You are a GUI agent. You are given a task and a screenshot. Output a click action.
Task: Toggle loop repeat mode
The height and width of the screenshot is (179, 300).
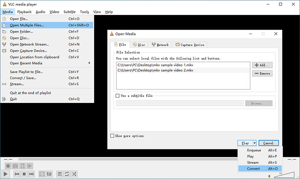[x=67, y=174]
